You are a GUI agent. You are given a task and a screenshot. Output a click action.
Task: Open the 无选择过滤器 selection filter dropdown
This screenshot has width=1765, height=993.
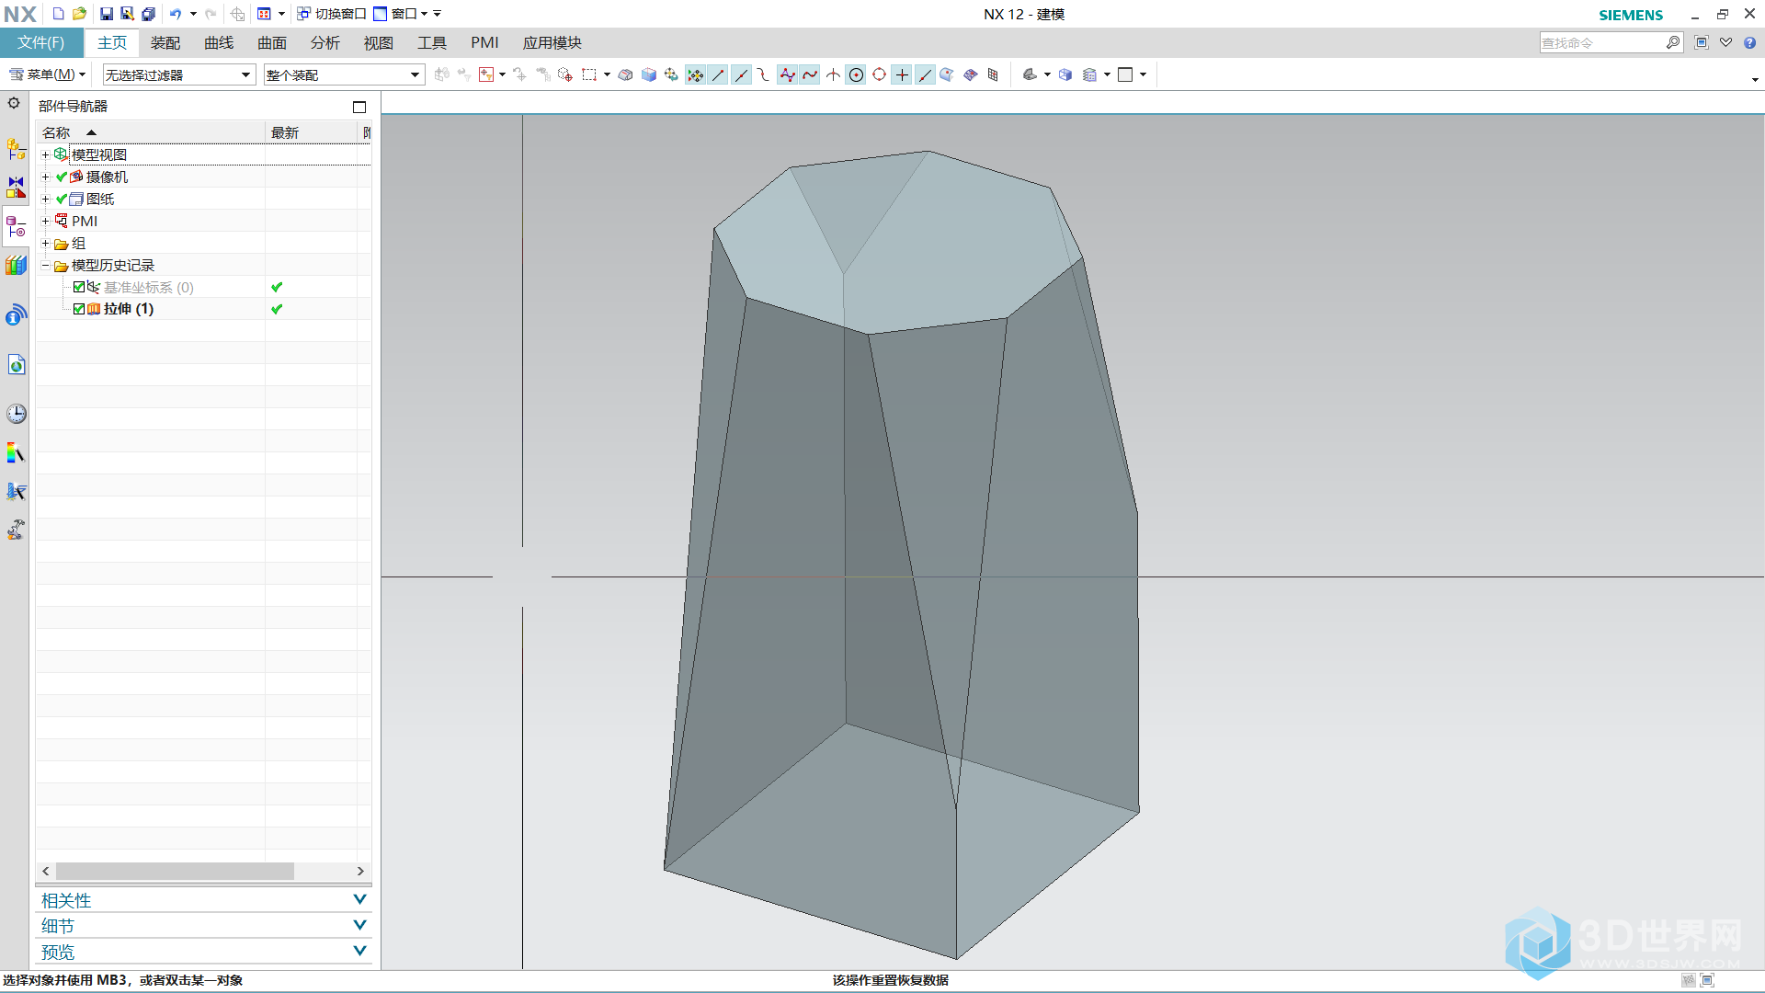point(178,74)
